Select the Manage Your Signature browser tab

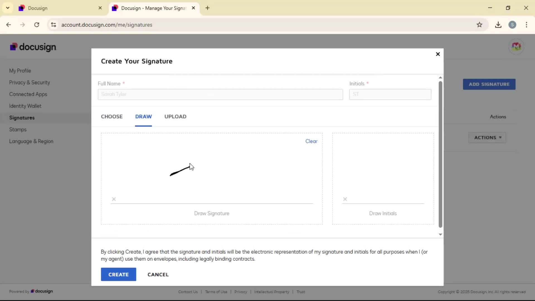click(154, 8)
